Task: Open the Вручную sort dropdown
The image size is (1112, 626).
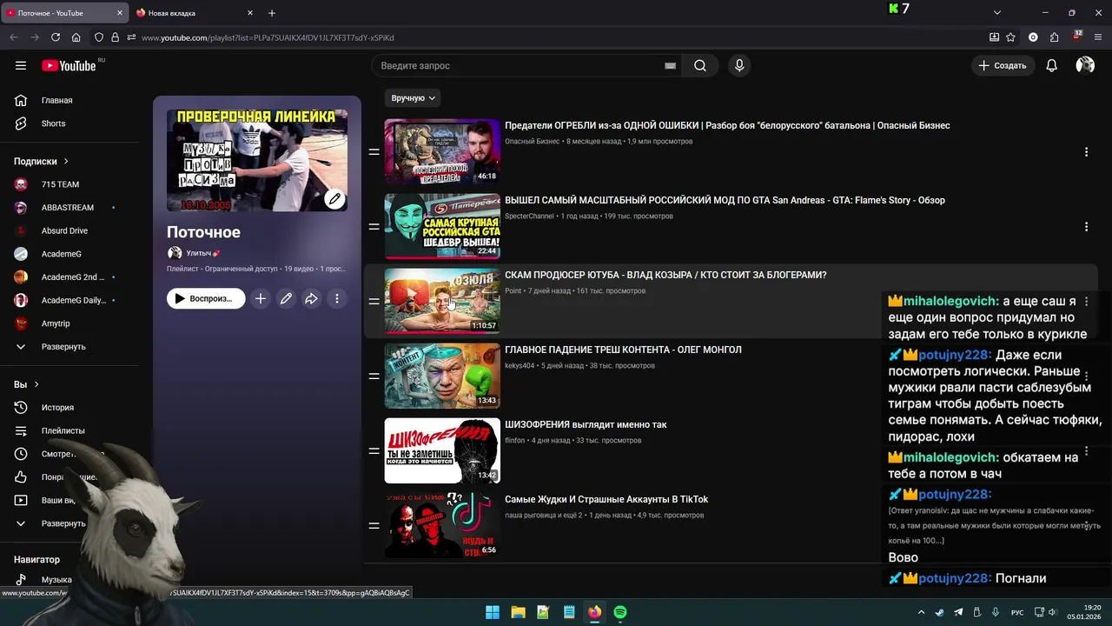Action: tap(414, 98)
